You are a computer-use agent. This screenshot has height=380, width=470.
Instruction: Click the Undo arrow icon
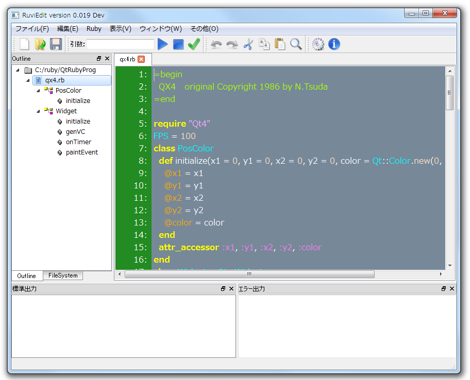pos(216,44)
